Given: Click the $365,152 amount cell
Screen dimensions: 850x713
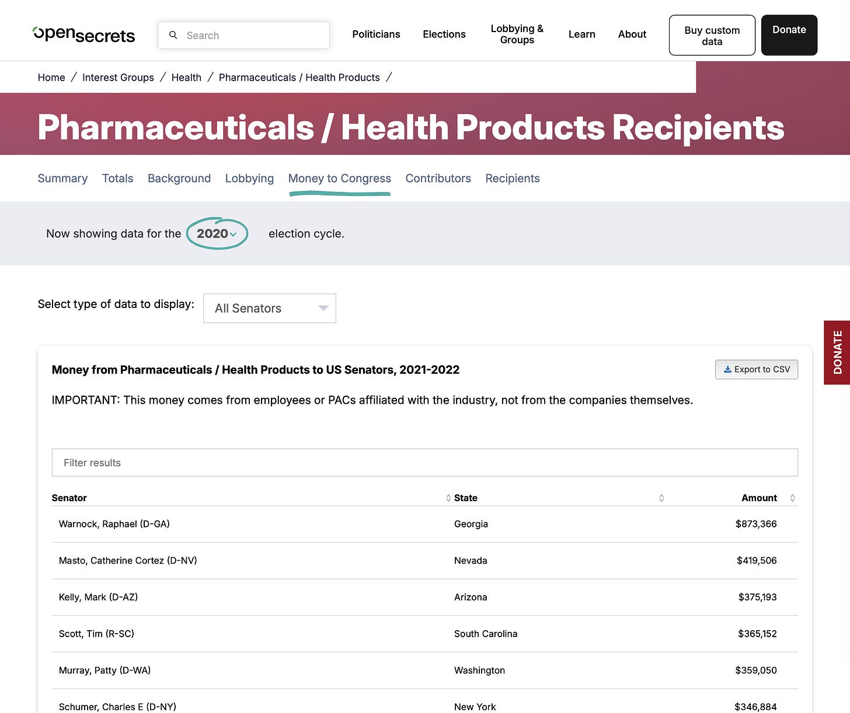Looking at the screenshot, I should tap(757, 634).
